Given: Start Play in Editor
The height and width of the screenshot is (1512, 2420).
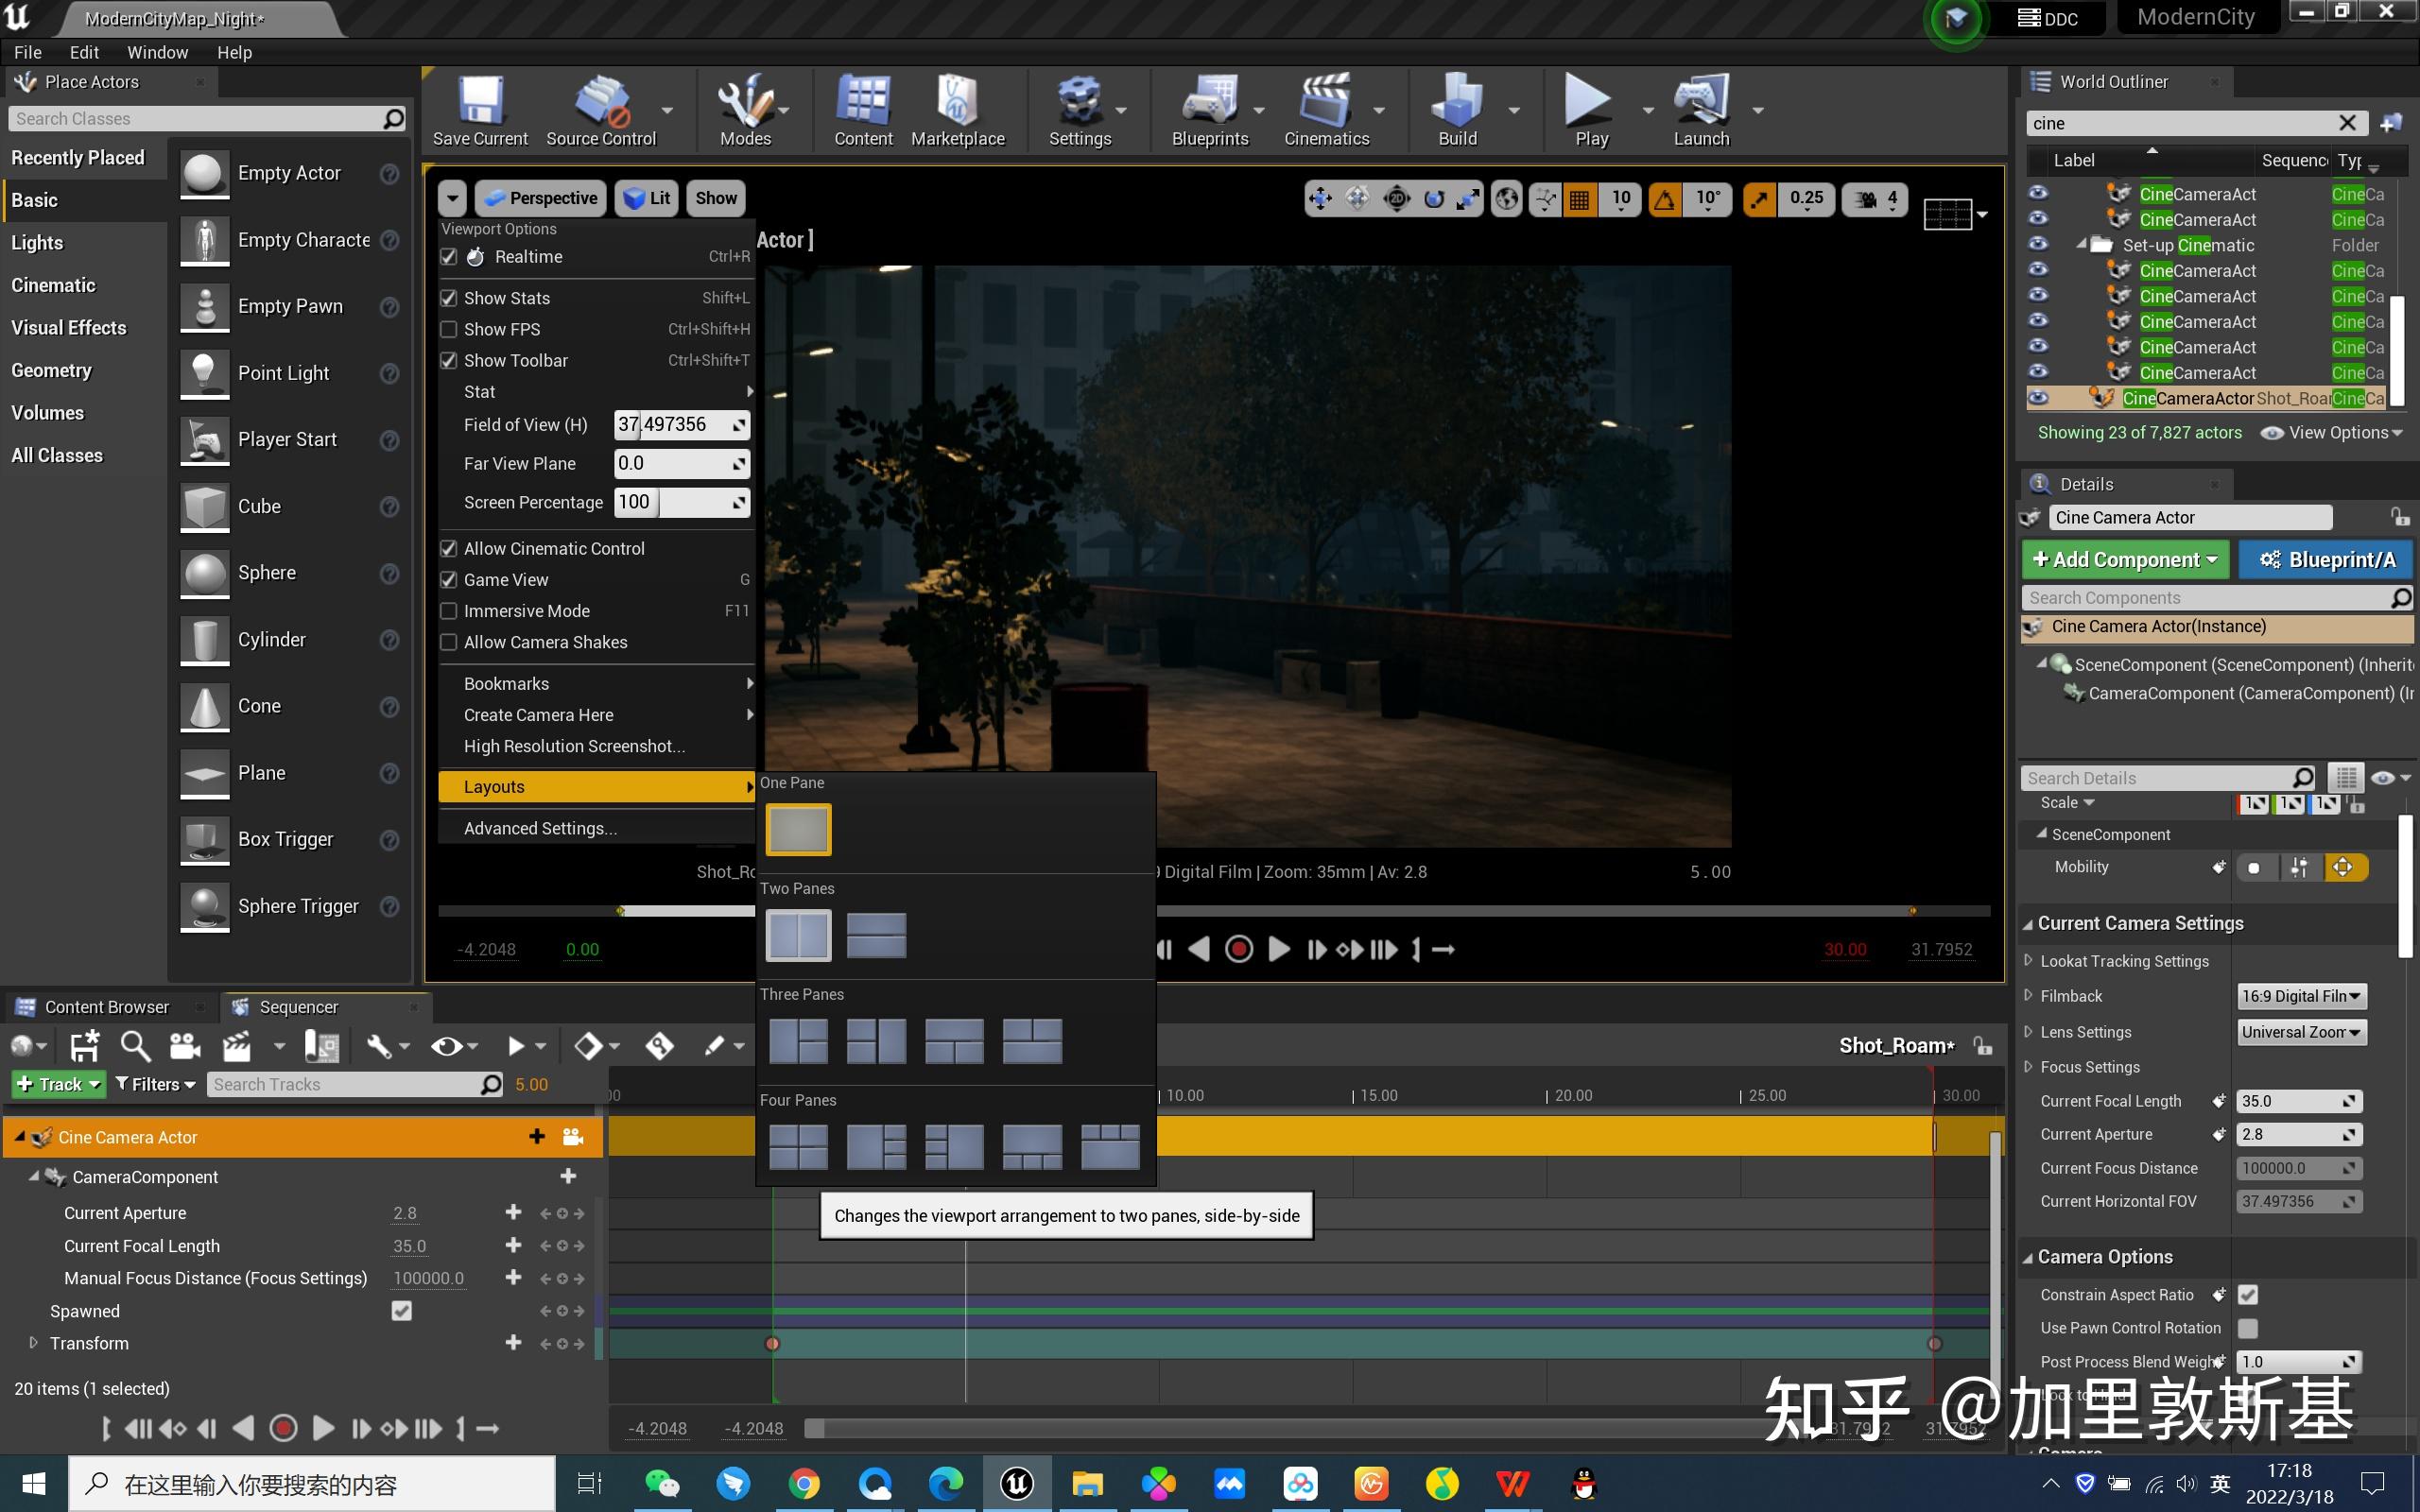Looking at the screenshot, I should point(1589,110).
